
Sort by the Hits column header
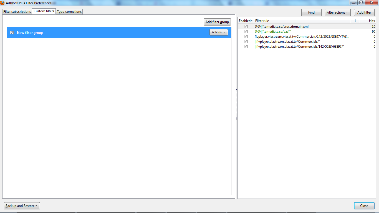367,21
